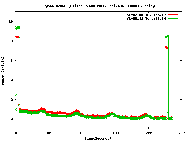
Task: Click the Time(Seconds) x-axis label
Action: click(98, 138)
